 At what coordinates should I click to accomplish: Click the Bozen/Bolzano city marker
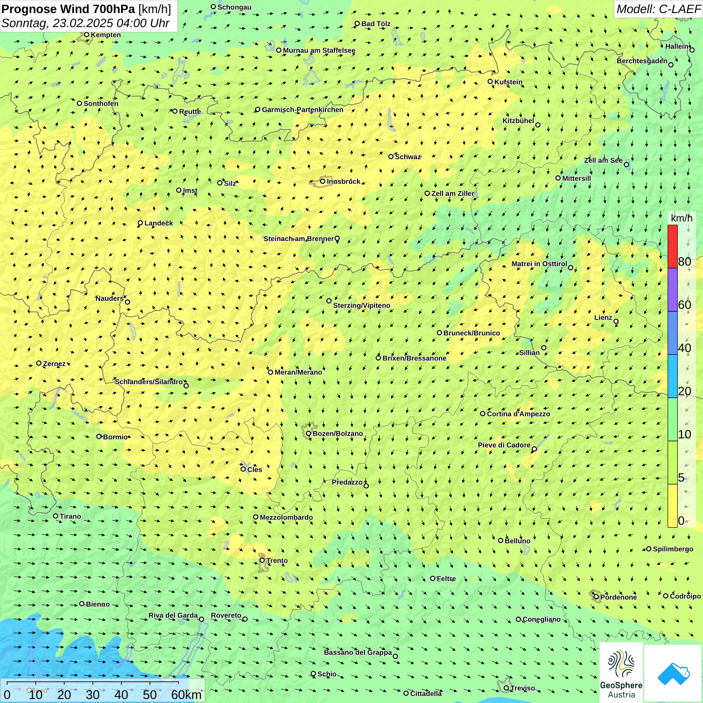pyautogui.click(x=309, y=433)
